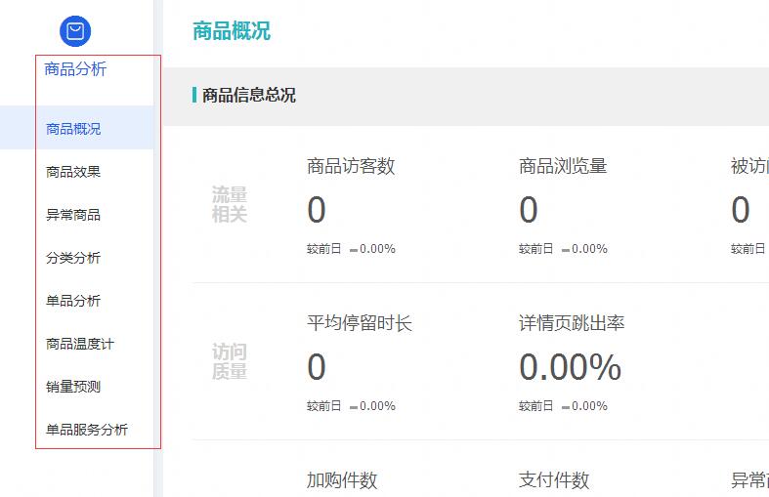Click the gray 访问质量 category label
Screen dimensions: 769x497
230,362
